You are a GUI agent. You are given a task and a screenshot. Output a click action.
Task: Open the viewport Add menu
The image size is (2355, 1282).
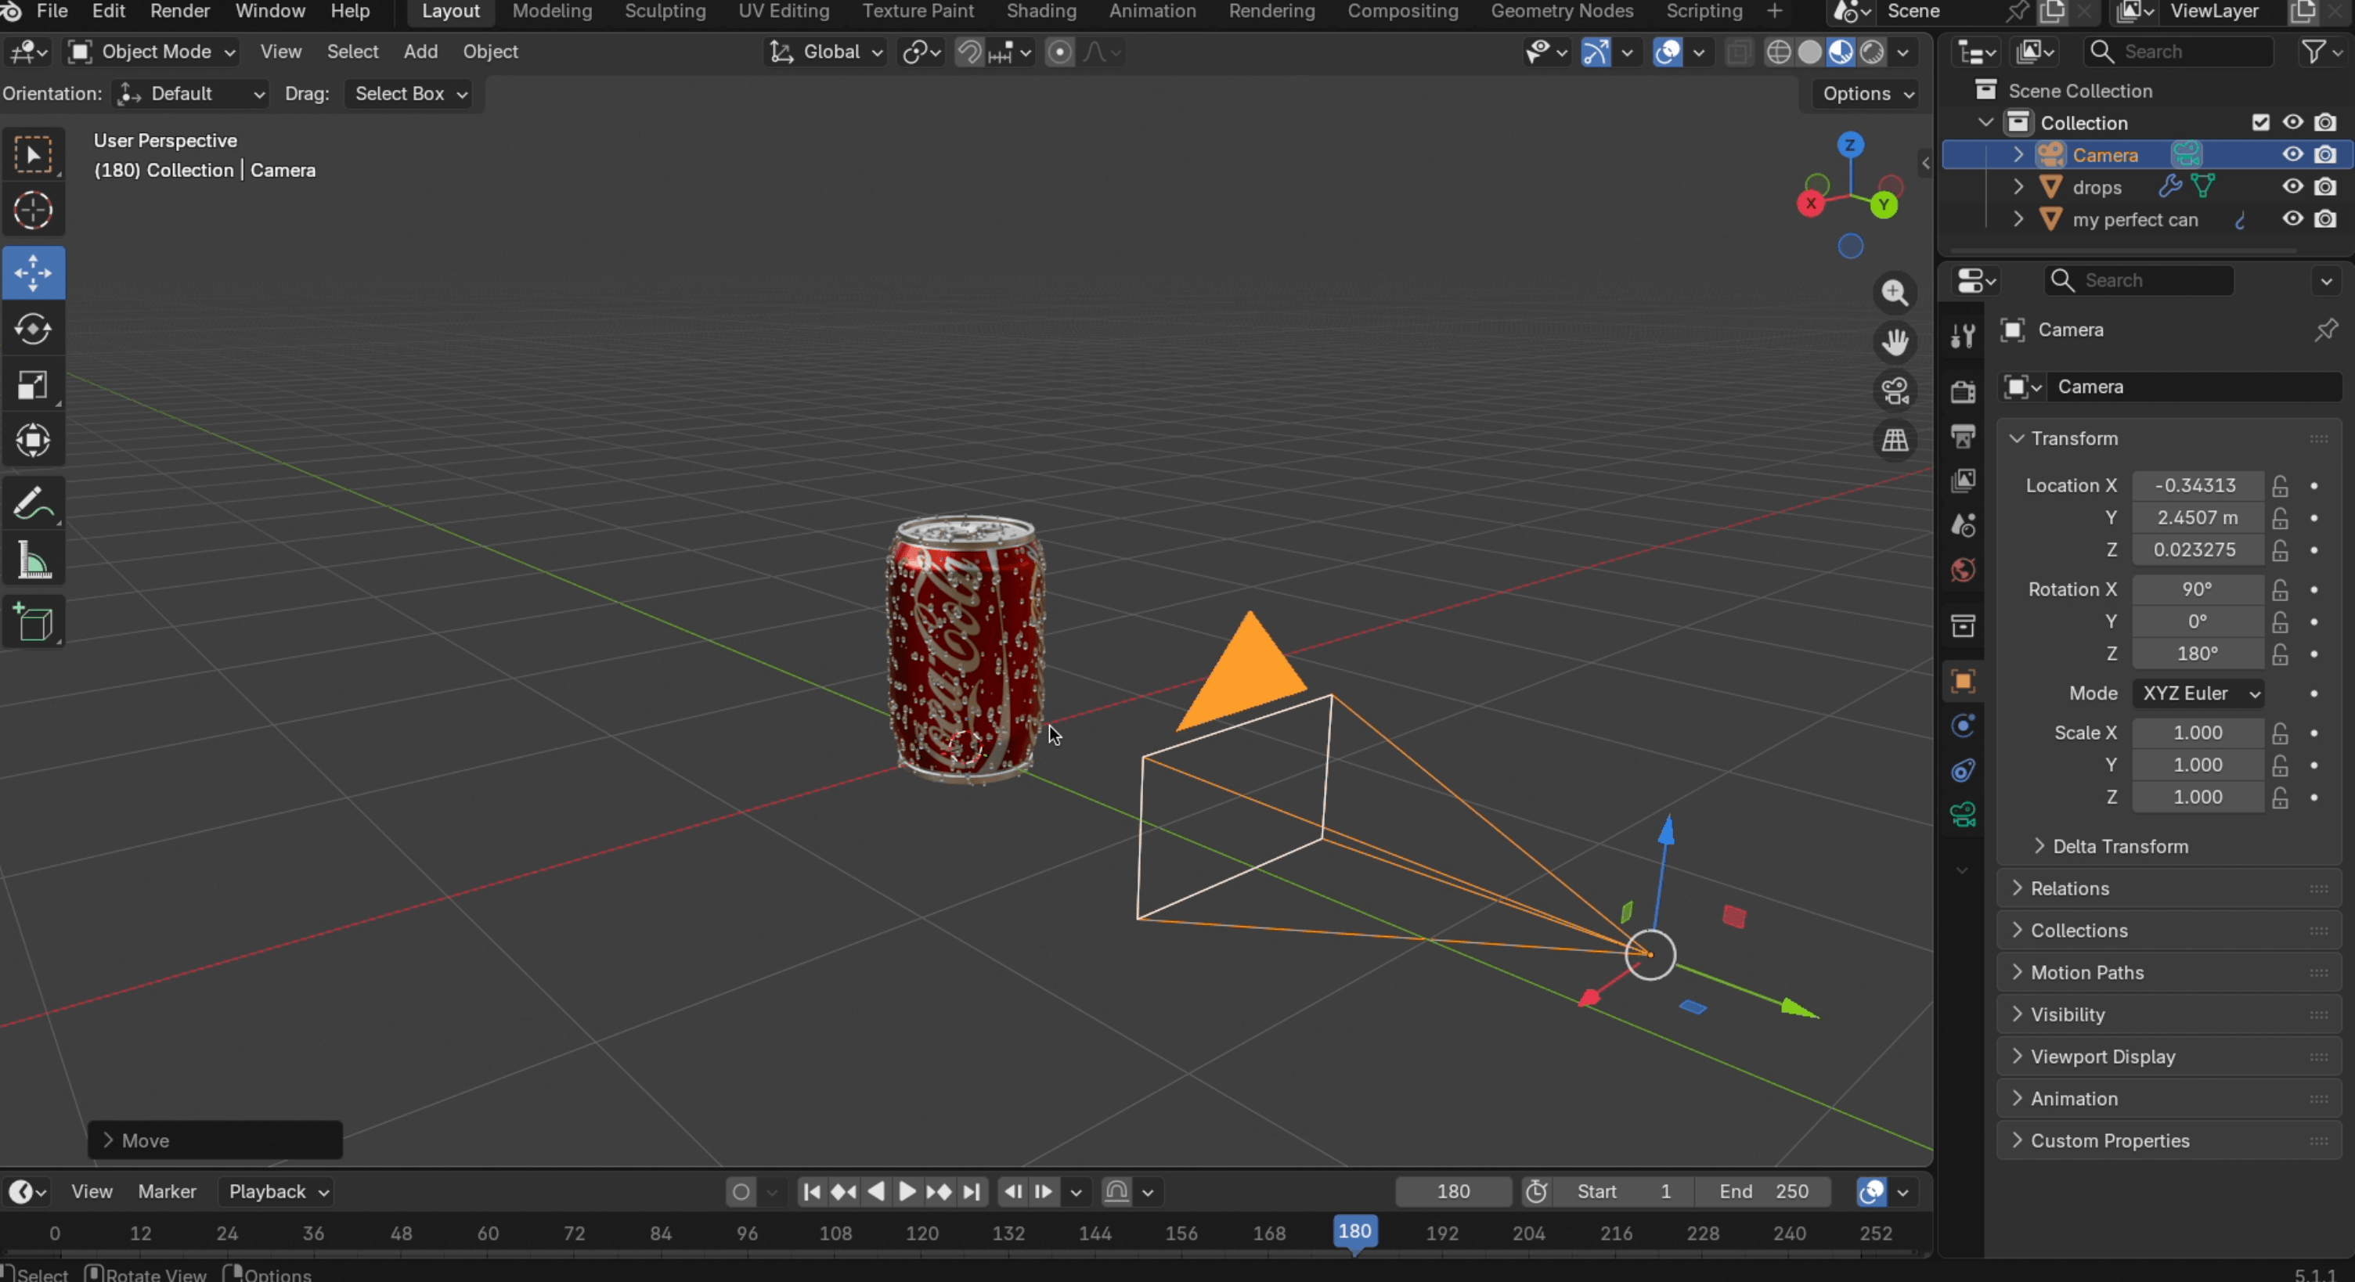pyautogui.click(x=420, y=52)
